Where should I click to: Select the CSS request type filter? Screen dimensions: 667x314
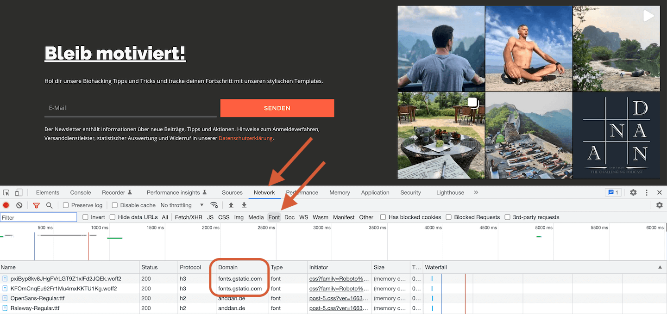coord(224,217)
